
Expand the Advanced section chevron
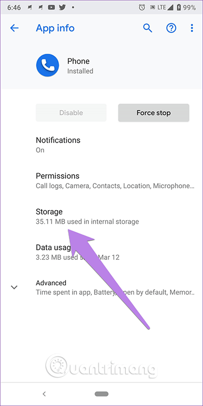pyautogui.click(x=14, y=287)
